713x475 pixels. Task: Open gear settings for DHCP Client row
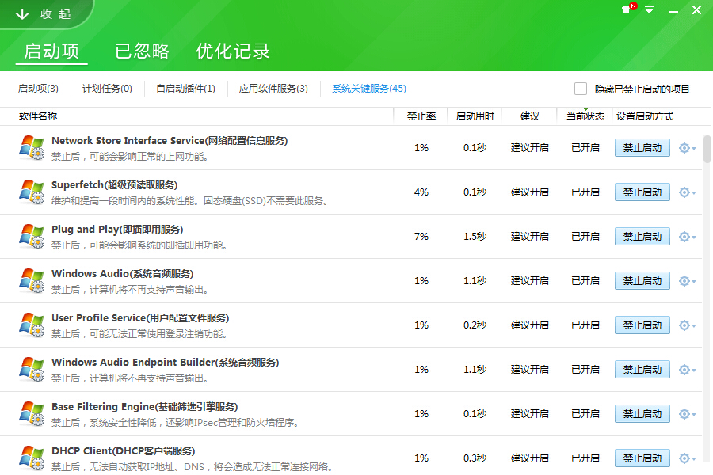click(x=687, y=458)
